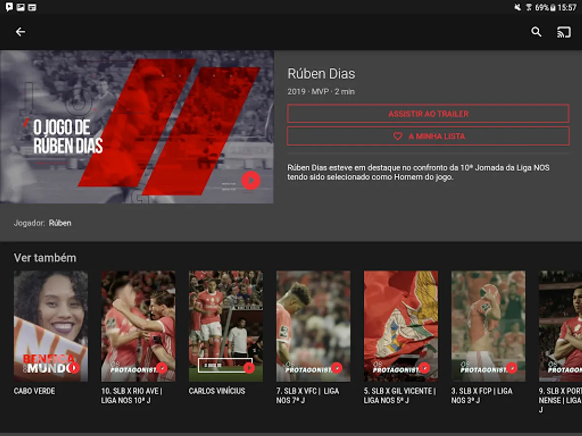Open the Carlos Vinícius thumbnail
The width and height of the screenshot is (582, 436).
(x=226, y=326)
